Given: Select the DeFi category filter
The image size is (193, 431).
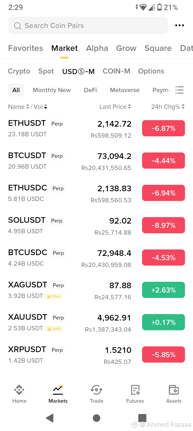Looking at the screenshot, I should click(x=90, y=90).
